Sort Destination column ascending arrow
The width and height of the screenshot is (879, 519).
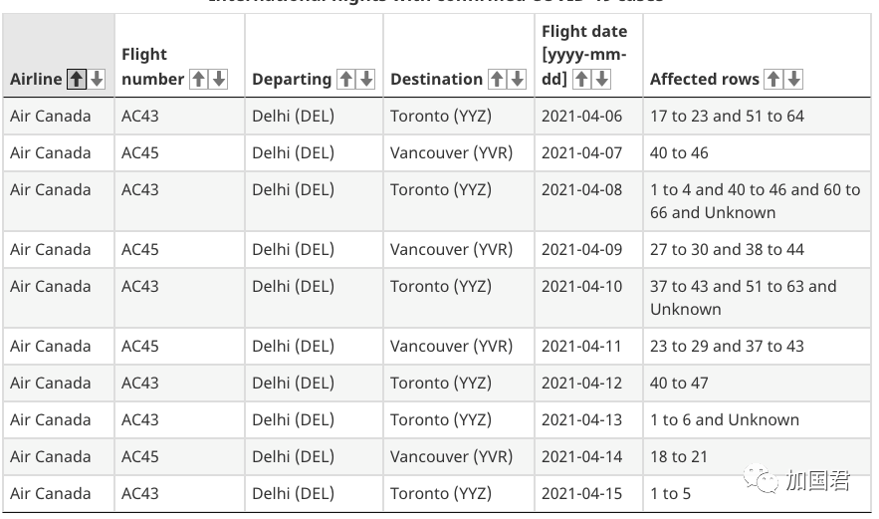tap(497, 79)
